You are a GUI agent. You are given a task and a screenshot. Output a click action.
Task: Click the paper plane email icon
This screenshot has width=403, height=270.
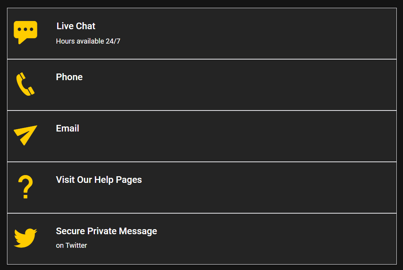click(x=25, y=135)
